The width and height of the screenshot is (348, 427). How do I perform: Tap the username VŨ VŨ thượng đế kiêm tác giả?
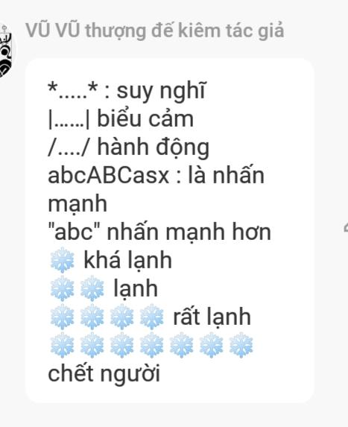(155, 31)
